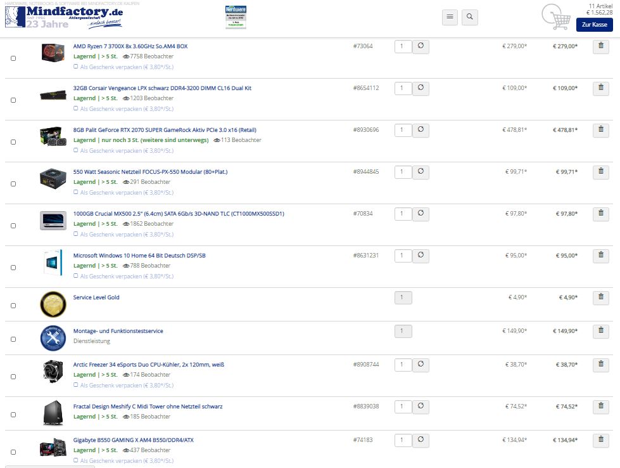Delete Gigabyte B550 GAMING X with trash icon

601,440
